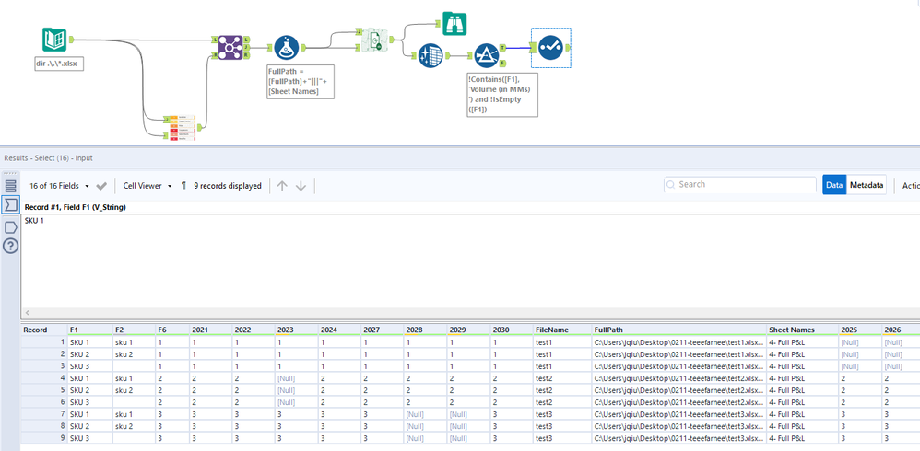Select the Data Cleansing tool node

[430, 56]
